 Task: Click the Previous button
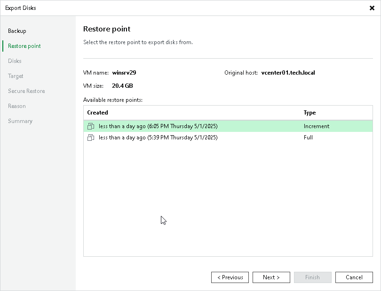click(230, 277)
